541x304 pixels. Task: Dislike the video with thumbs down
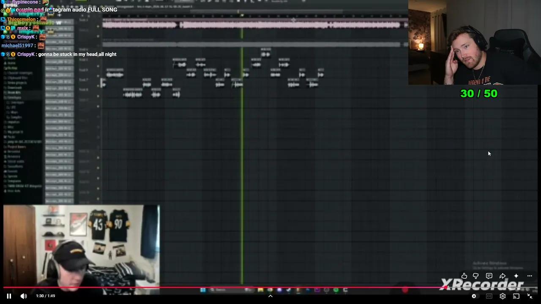point(475,276)
